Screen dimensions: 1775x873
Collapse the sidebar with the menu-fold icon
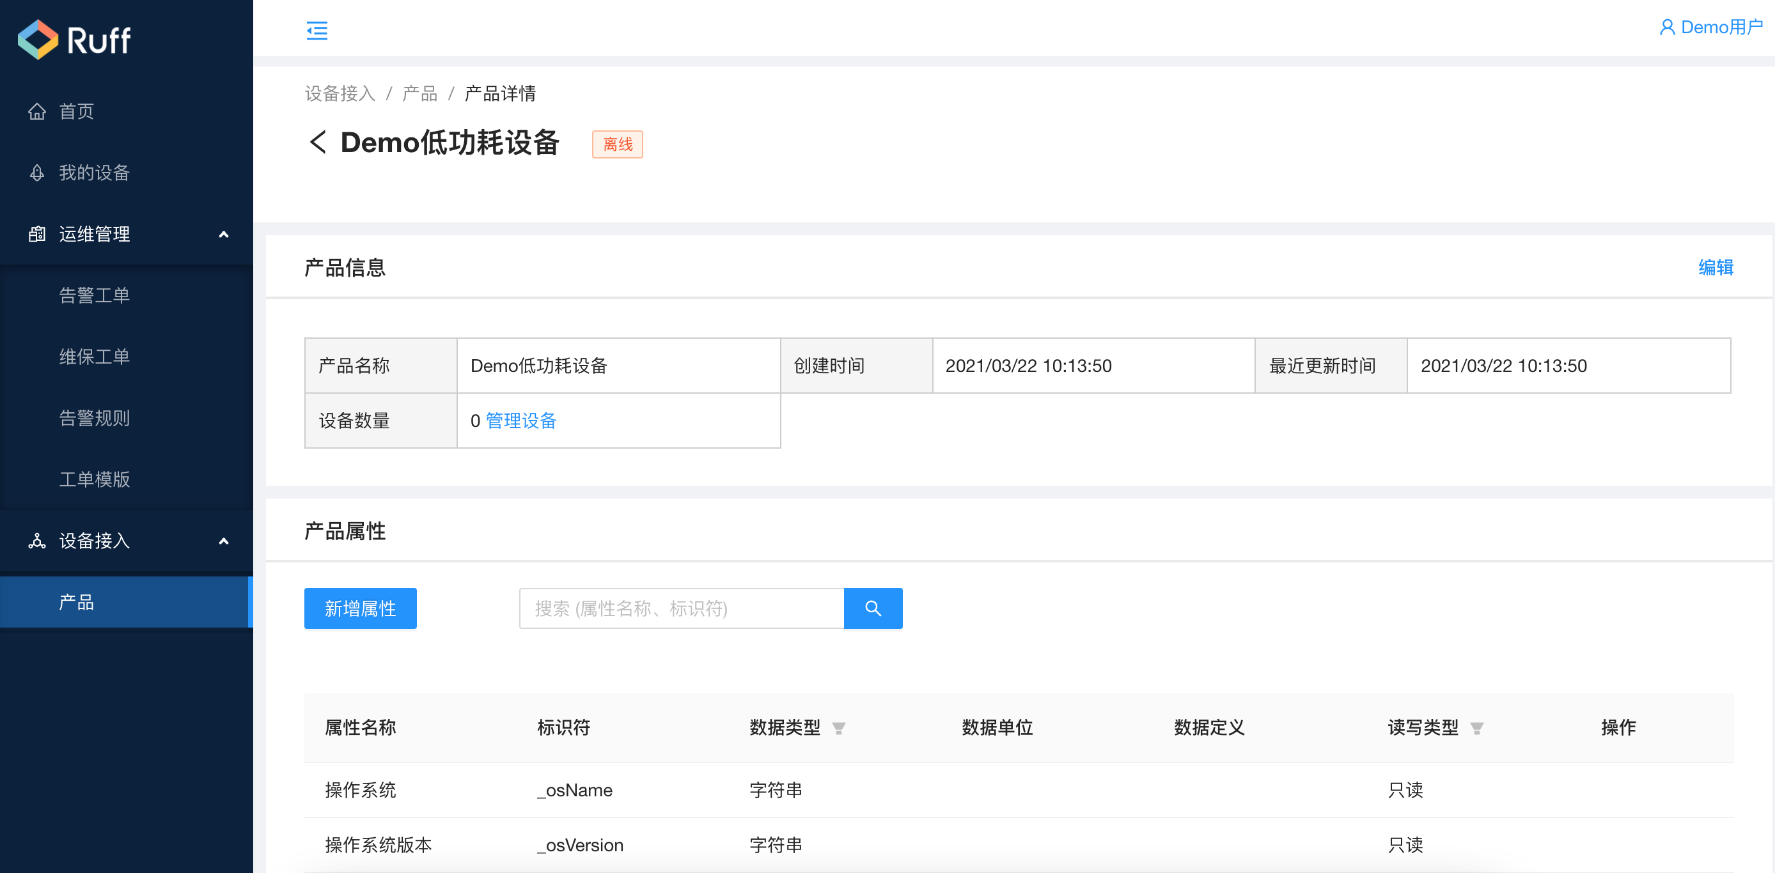pos(317,30)
